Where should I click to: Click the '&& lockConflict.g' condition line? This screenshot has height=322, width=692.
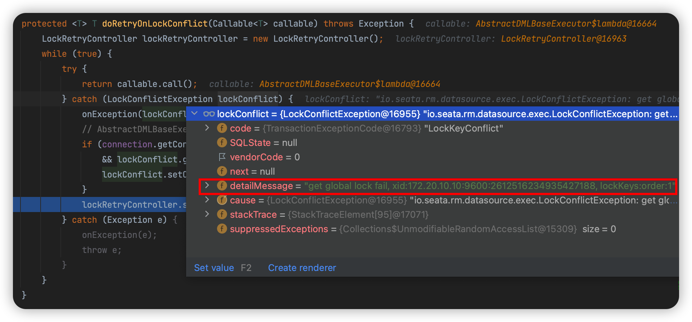pyautogui.click(x=144, y=160)
